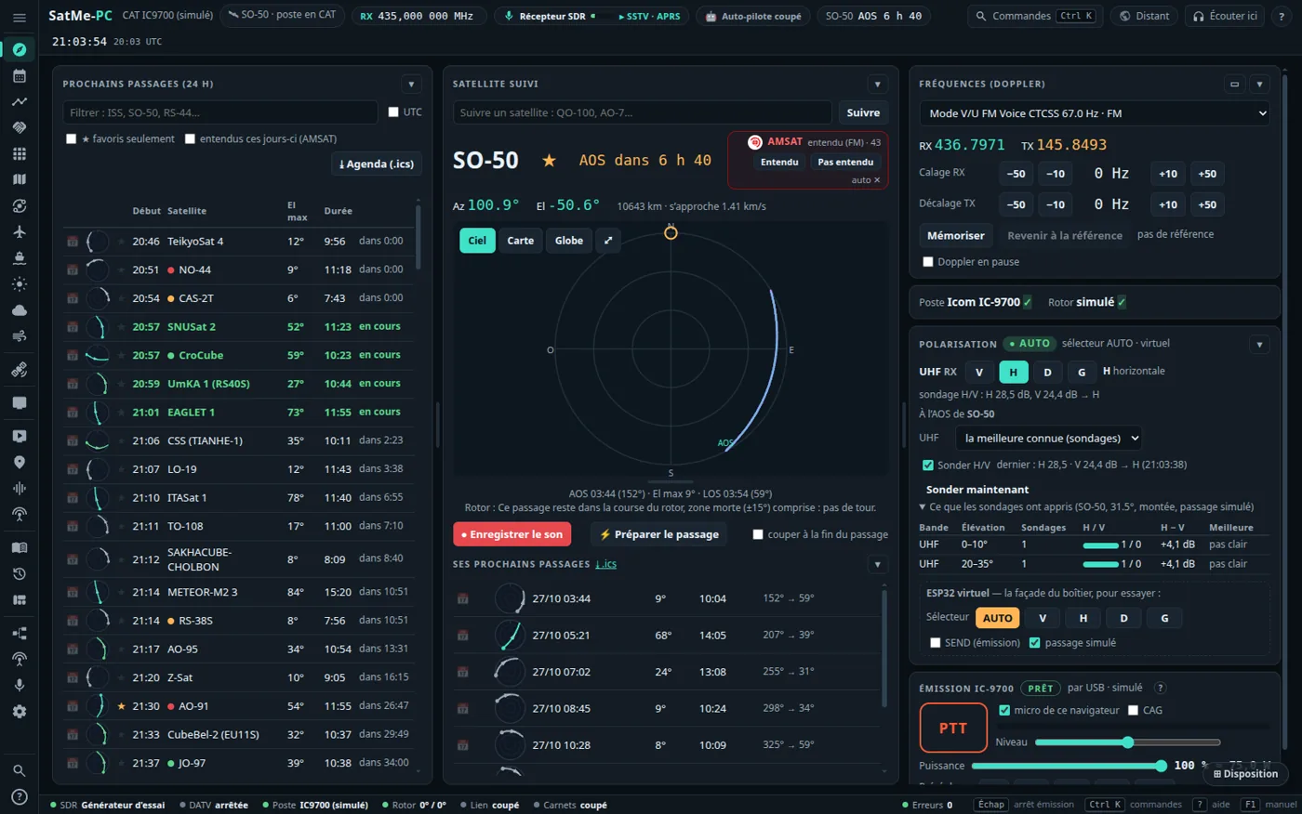
Task: Open the microphone icon in the sidebar
Action: 19,685
